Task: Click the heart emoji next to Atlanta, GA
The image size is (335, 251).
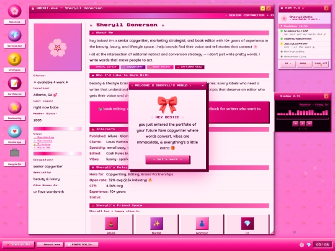Action: pyautogui.click(x=55, y=95)
